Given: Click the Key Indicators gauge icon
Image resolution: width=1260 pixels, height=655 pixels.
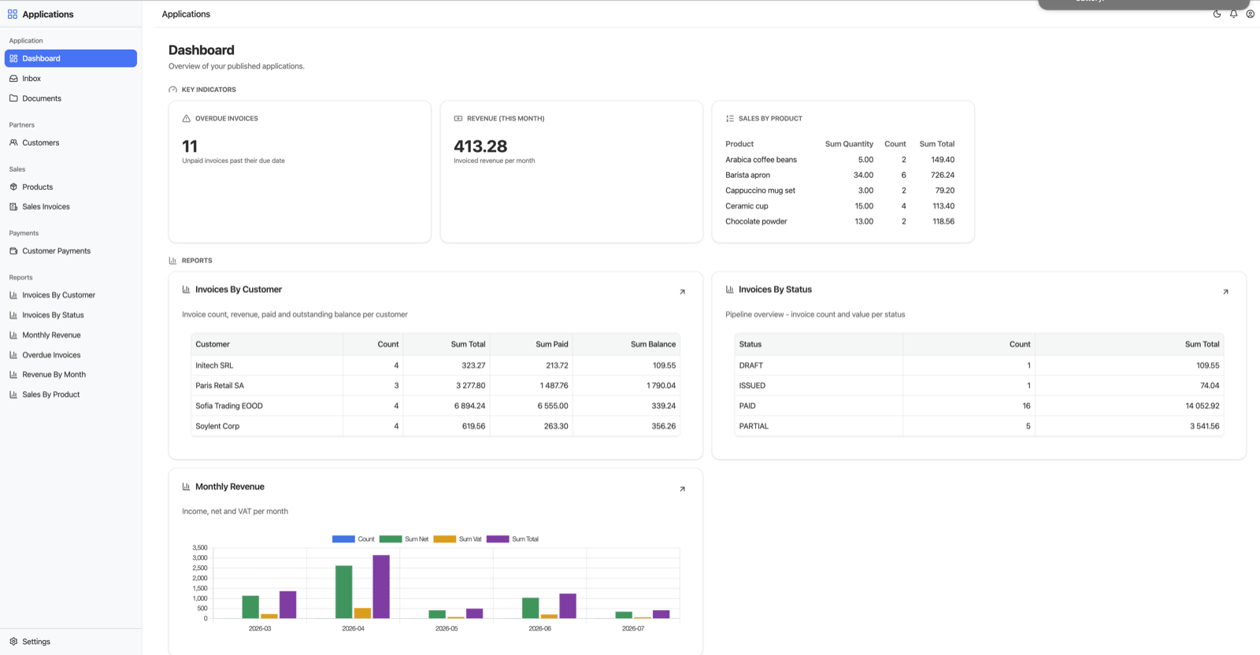Looking at the screenshot, I should click(x=172, y=90).
